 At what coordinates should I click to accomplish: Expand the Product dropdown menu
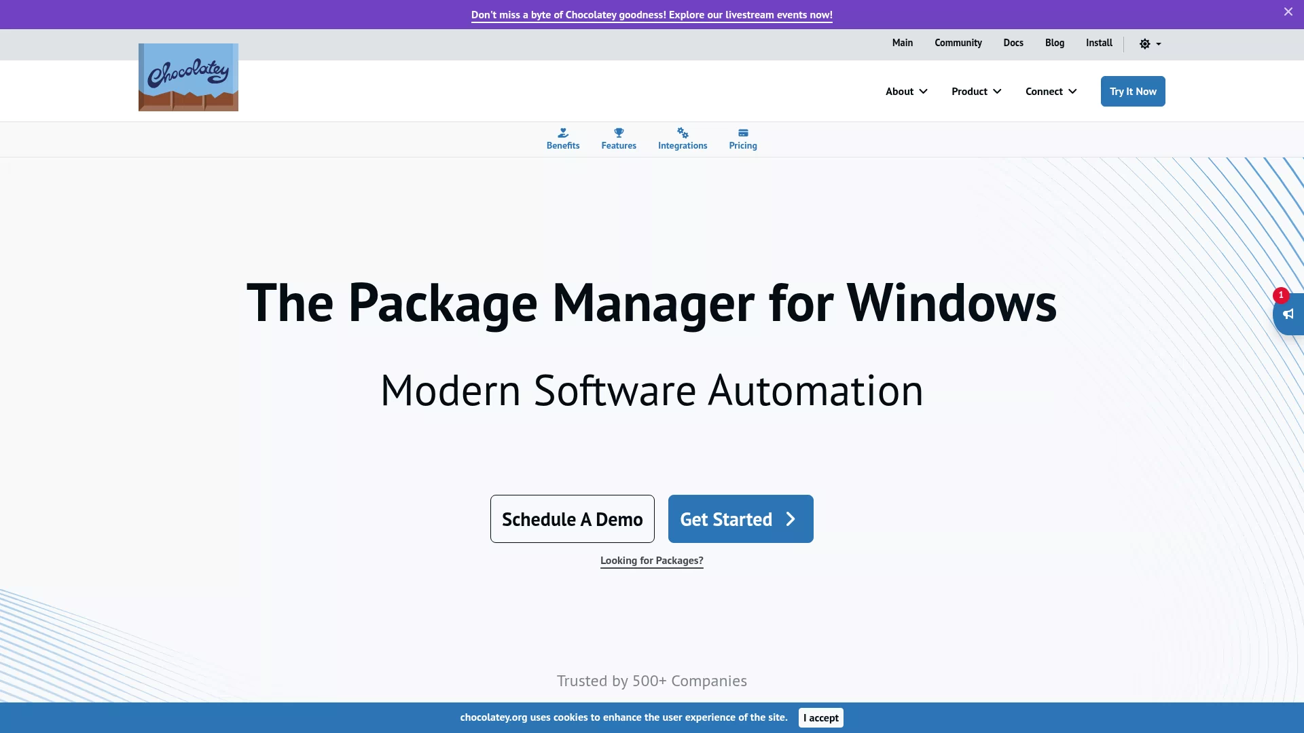click(976, 92)
